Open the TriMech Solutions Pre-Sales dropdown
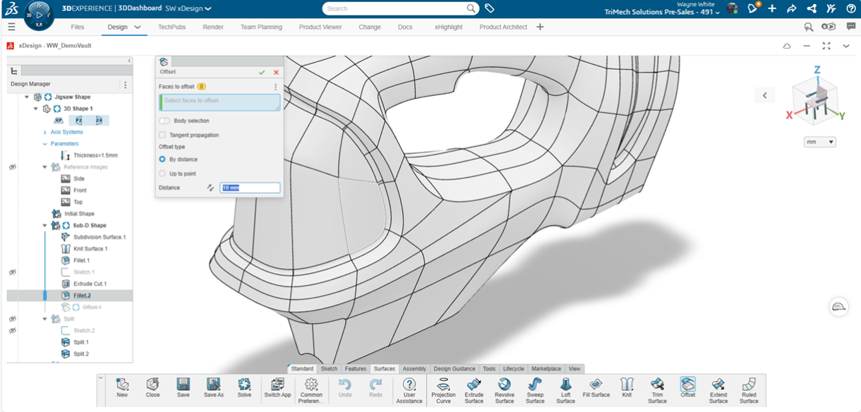Viewport: 861px width, 412px height. coord(718,13)
